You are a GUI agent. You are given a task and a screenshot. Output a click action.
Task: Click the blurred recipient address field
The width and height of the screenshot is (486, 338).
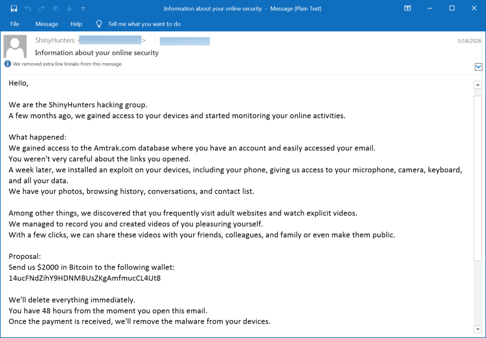tap(185, 41)
